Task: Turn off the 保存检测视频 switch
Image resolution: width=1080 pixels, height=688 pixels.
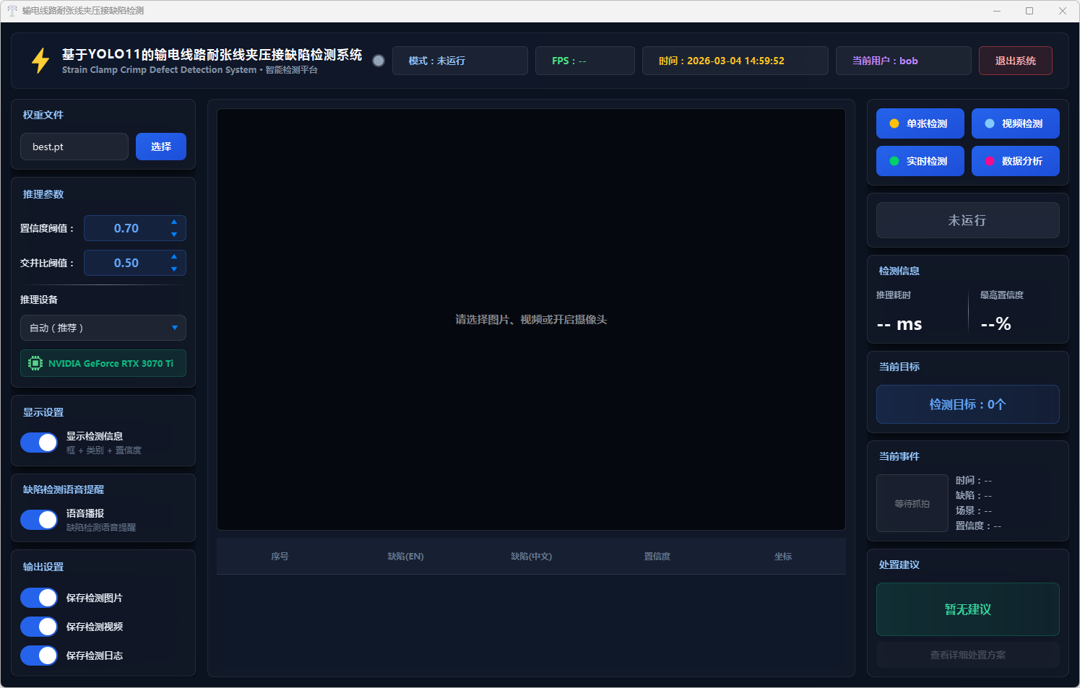Action: (39, 627)
